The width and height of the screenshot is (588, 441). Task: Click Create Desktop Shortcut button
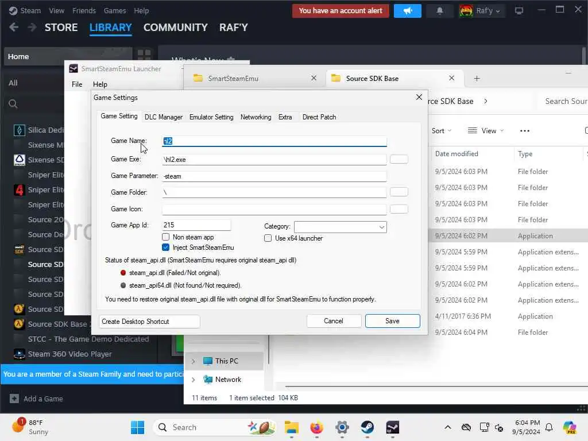click(149, 322)
